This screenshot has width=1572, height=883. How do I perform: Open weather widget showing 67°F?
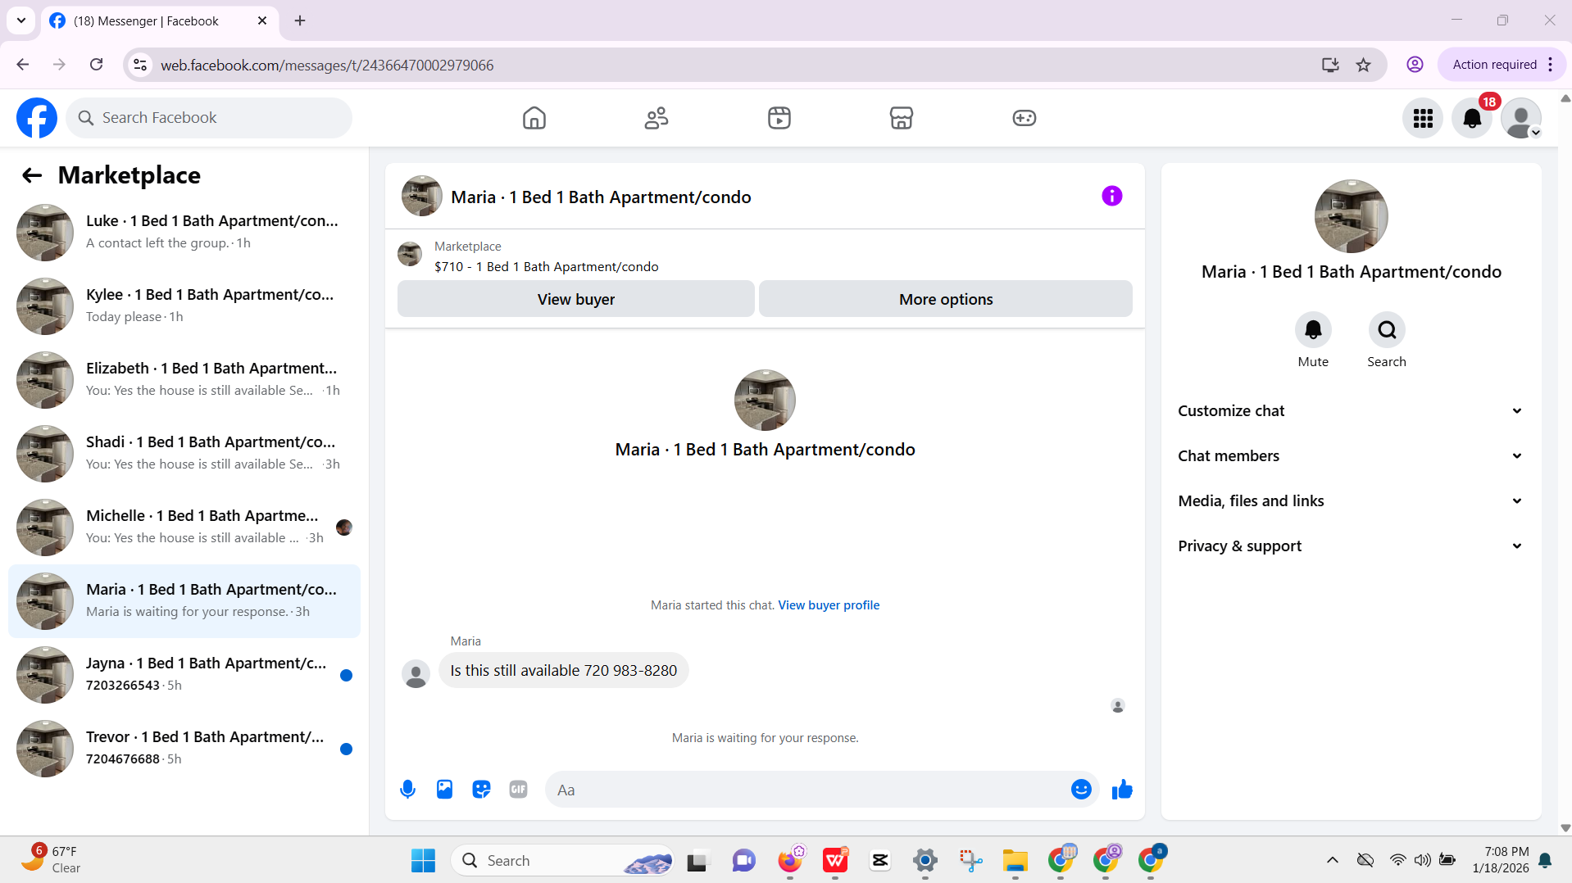pos(51,860)
